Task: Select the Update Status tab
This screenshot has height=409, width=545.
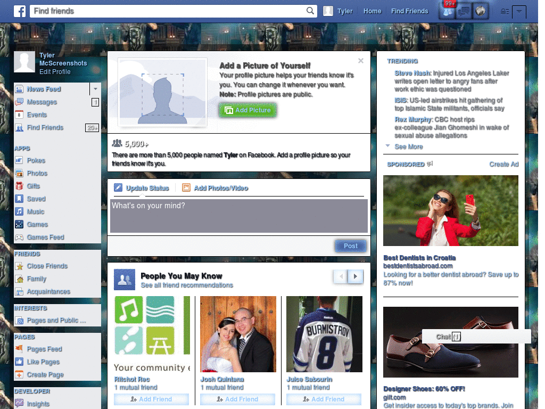Action: [x=142, y=188]
